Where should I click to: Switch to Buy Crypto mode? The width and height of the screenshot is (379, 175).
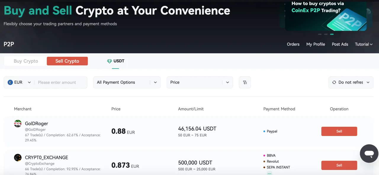26,61
